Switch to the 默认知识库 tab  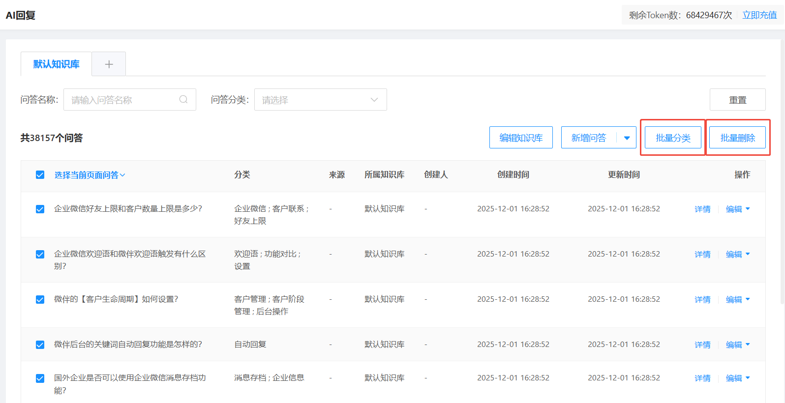56,64
